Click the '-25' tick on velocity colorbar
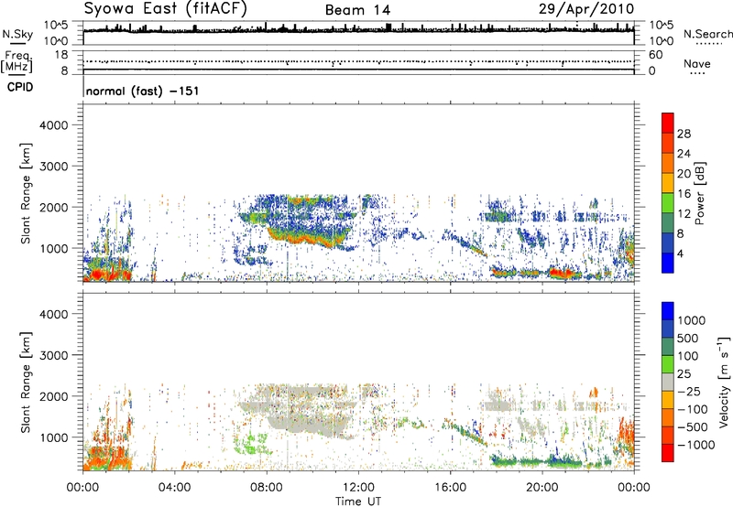Image resolution: width=733 pixels, height=507 pixels. (x=689, y=391)
